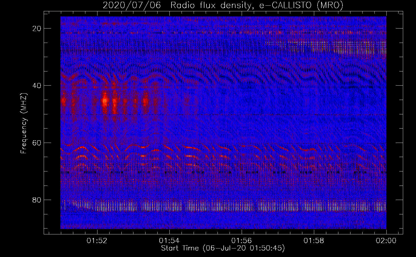
Task: Click the "Start Time (06-Jul-20 01:50:45)" axis label
Action: (223, 248)
